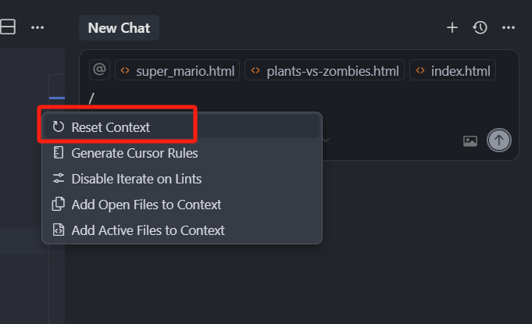The image size is (532, 324).
Task: Click the index.html context chip
Action: [x=452, y=70]
